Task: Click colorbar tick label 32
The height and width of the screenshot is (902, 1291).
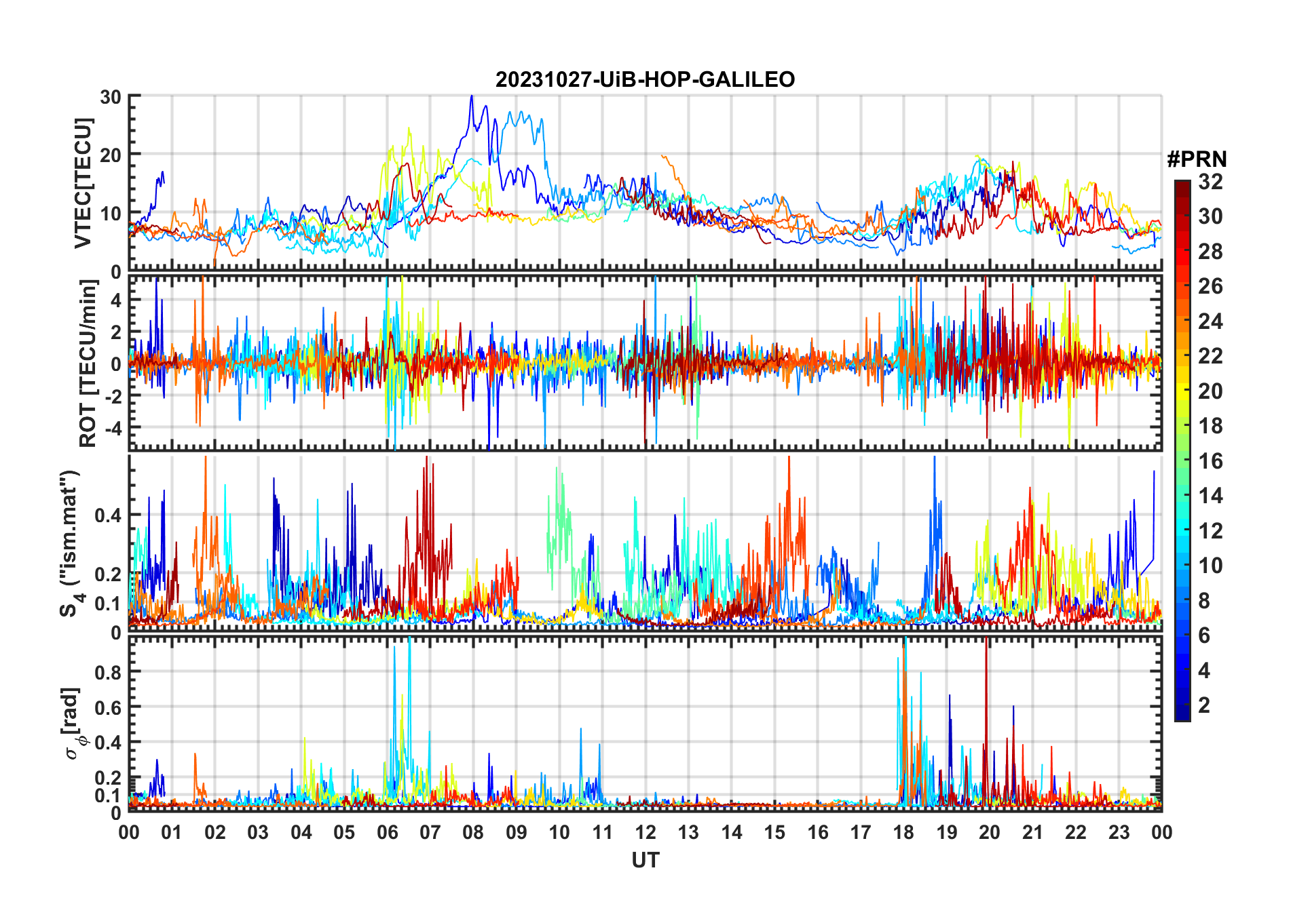Action: tap(1210, 182)
